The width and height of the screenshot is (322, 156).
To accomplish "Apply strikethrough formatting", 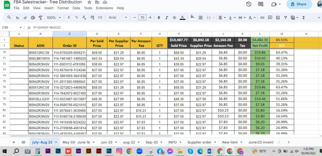I will [174, 17].
